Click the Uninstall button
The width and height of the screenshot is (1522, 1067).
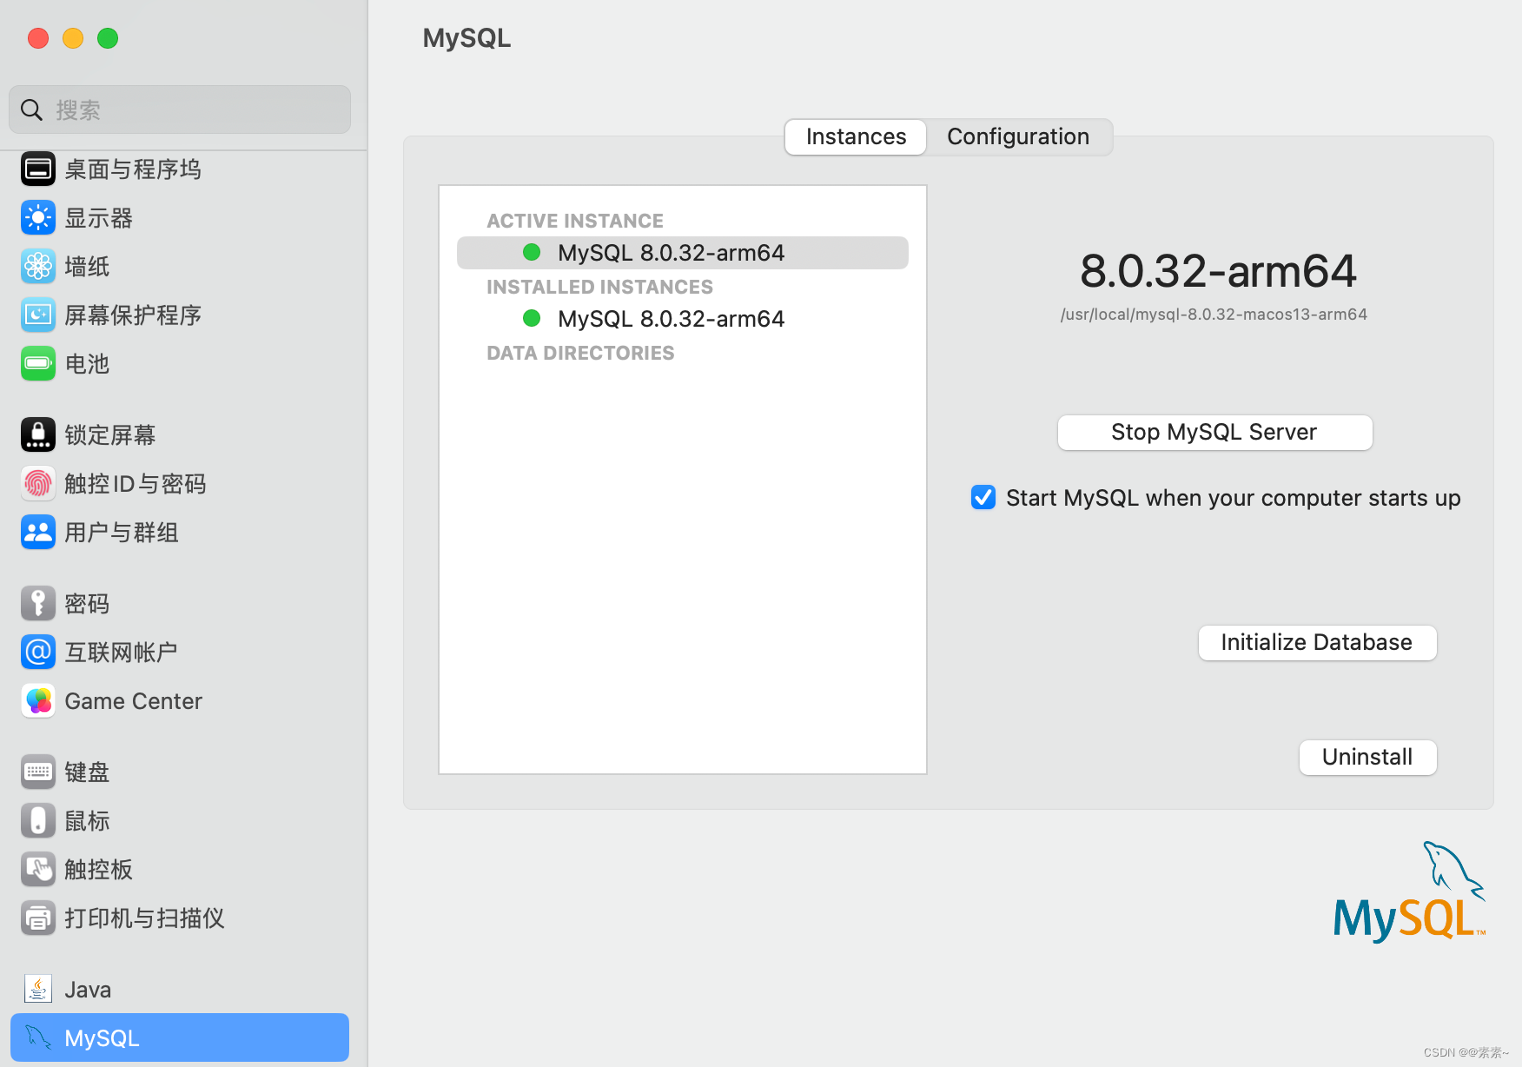click(x=1367, y=758)
